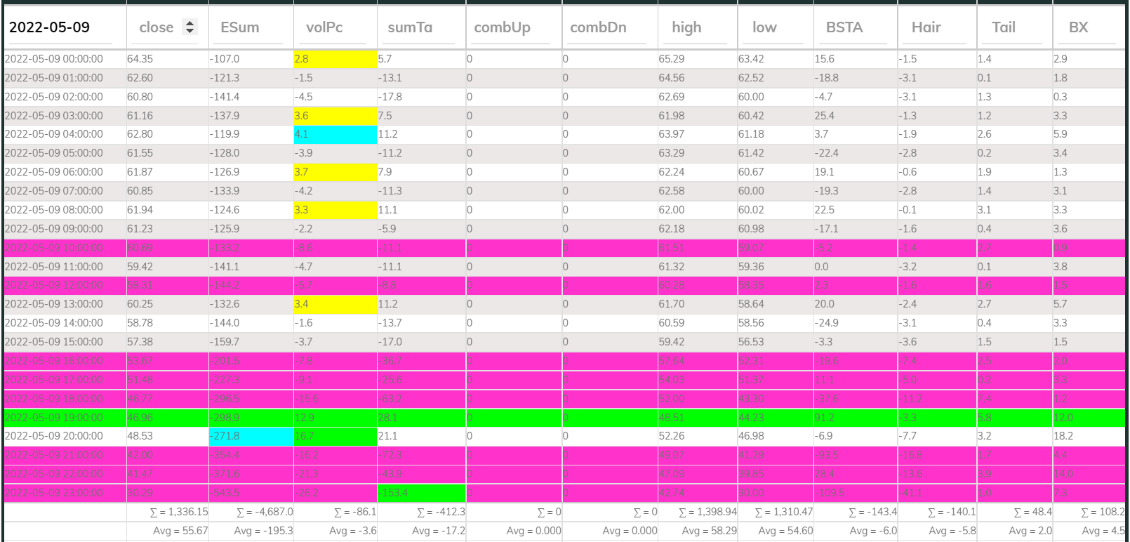Select the 2022-05-09 04:00:00 row timestamp
Viewport: 1130px width, 542px height.
(54, 134)
